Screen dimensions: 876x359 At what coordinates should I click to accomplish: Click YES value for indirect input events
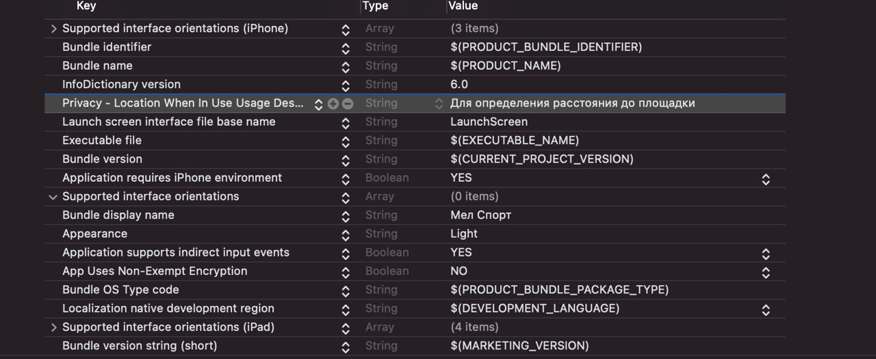point(461,252)
